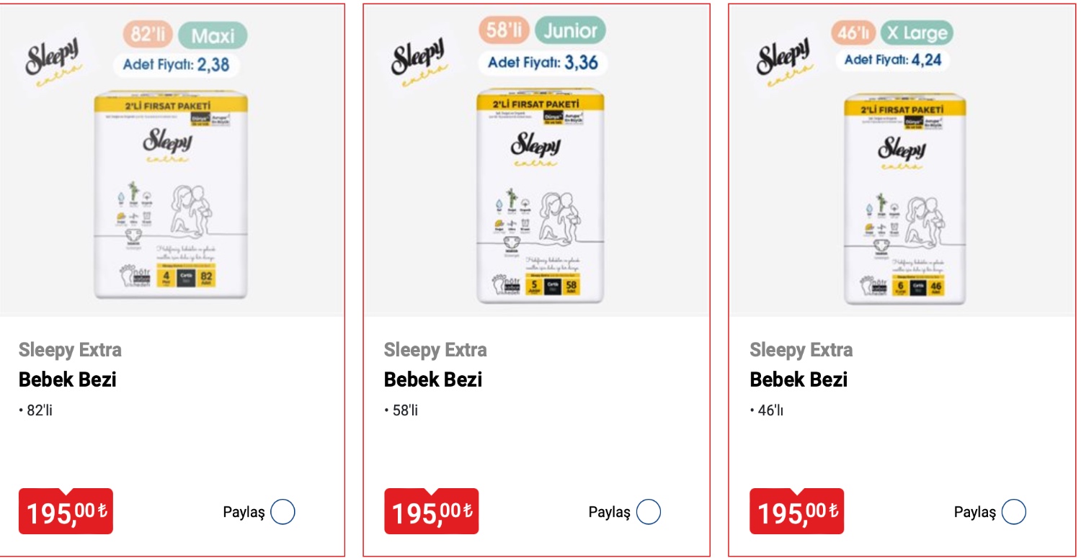Click the red price tag showing 195,00 ₺ under Maxi

pyautogui.click(x=66, y=512)
